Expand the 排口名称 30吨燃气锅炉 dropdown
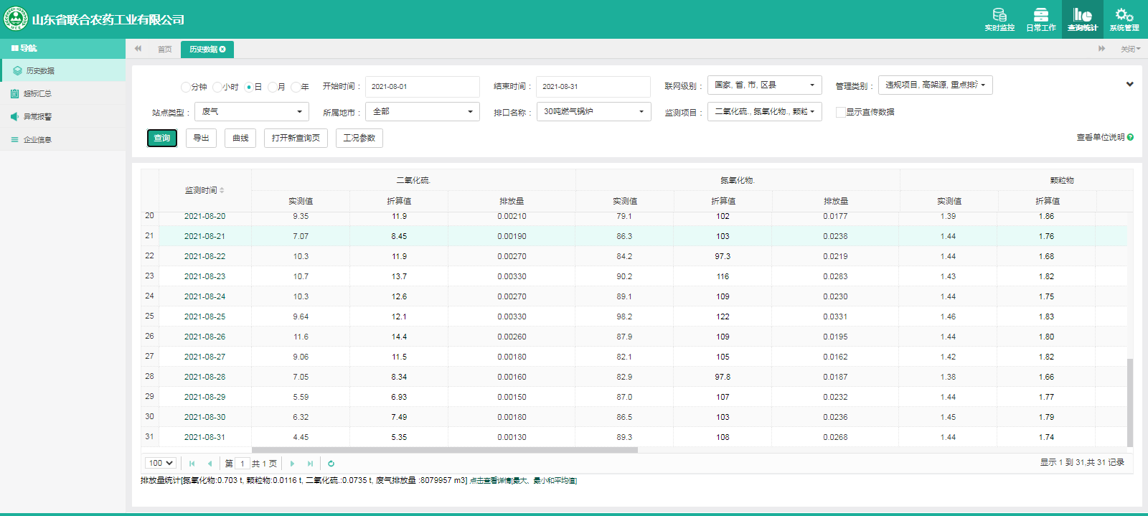 coord(593,112)
